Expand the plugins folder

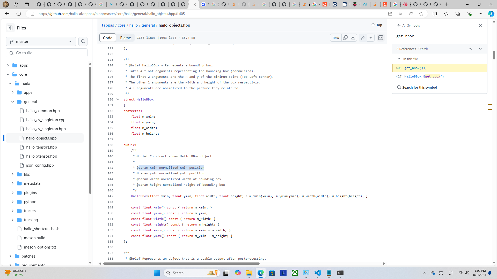point(12,193)
